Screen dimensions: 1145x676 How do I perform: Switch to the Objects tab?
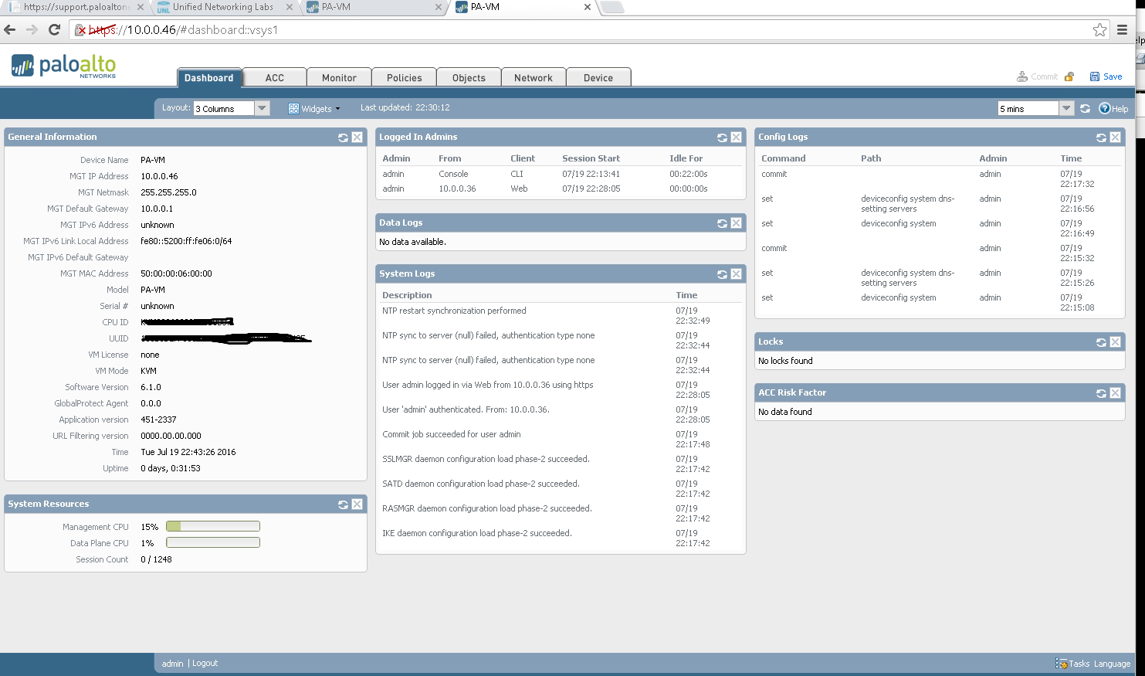(x=469, y=77)
